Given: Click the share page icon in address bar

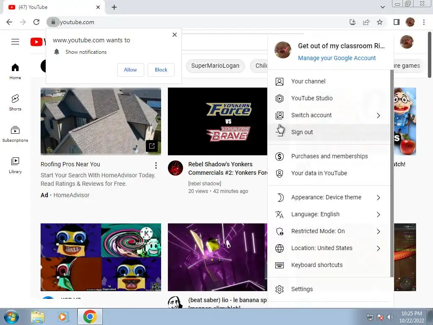Looking at the screenshot, I should 366,22.
